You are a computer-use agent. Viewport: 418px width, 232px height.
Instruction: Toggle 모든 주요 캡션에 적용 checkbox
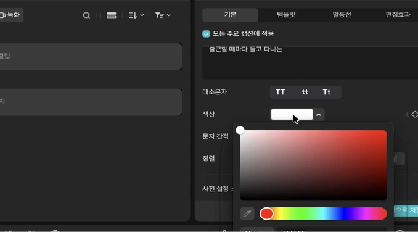pos(206,34)
